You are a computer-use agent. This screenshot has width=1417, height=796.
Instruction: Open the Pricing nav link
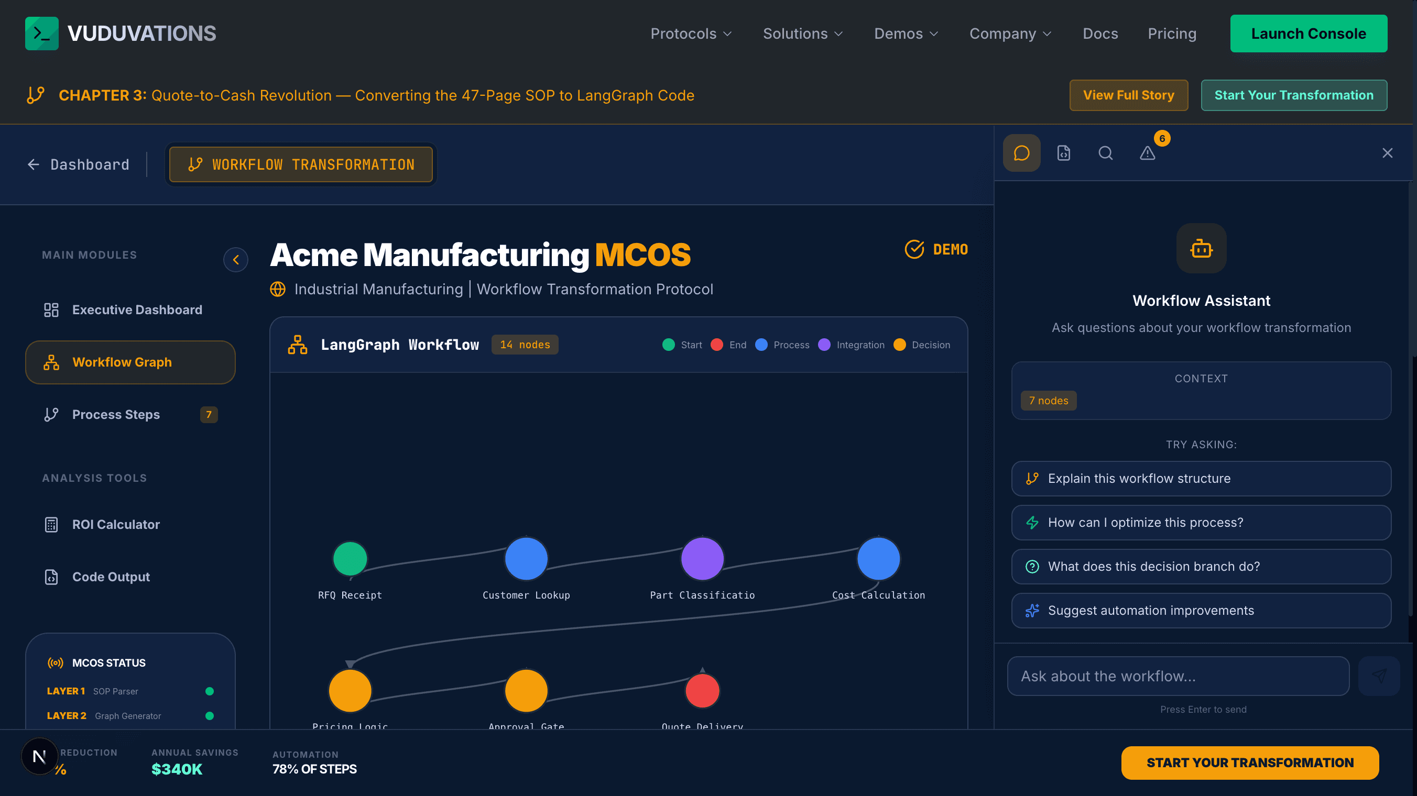point(1172,34)
